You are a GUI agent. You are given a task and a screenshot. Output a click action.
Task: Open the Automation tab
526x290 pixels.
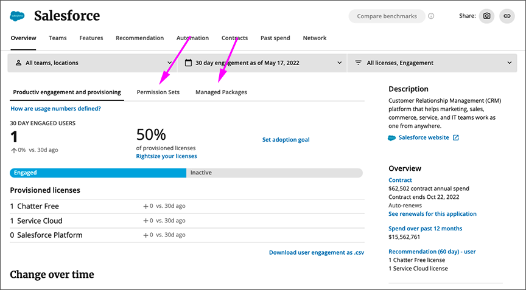click(x=192, y=38)
